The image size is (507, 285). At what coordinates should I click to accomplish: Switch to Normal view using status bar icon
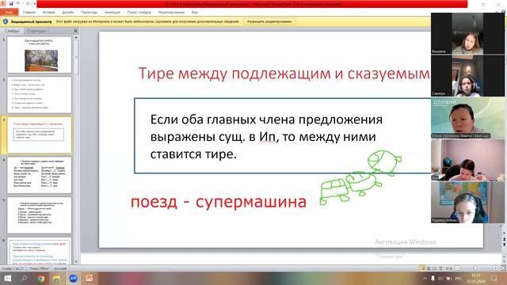click(x=422, y=268)
